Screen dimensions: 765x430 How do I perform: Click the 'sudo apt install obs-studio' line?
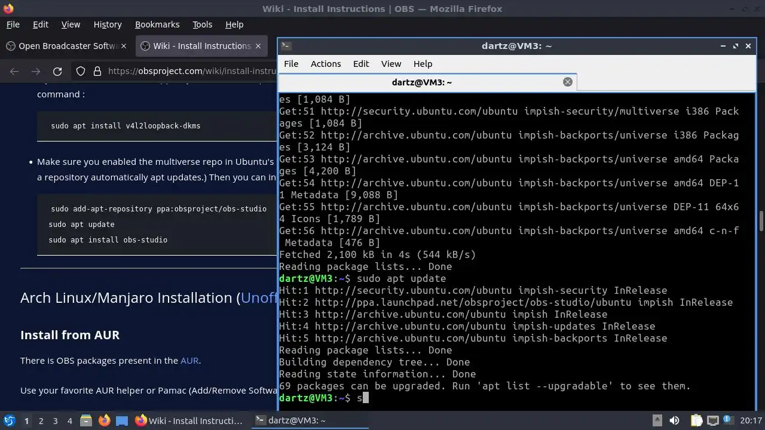[108, 240]
